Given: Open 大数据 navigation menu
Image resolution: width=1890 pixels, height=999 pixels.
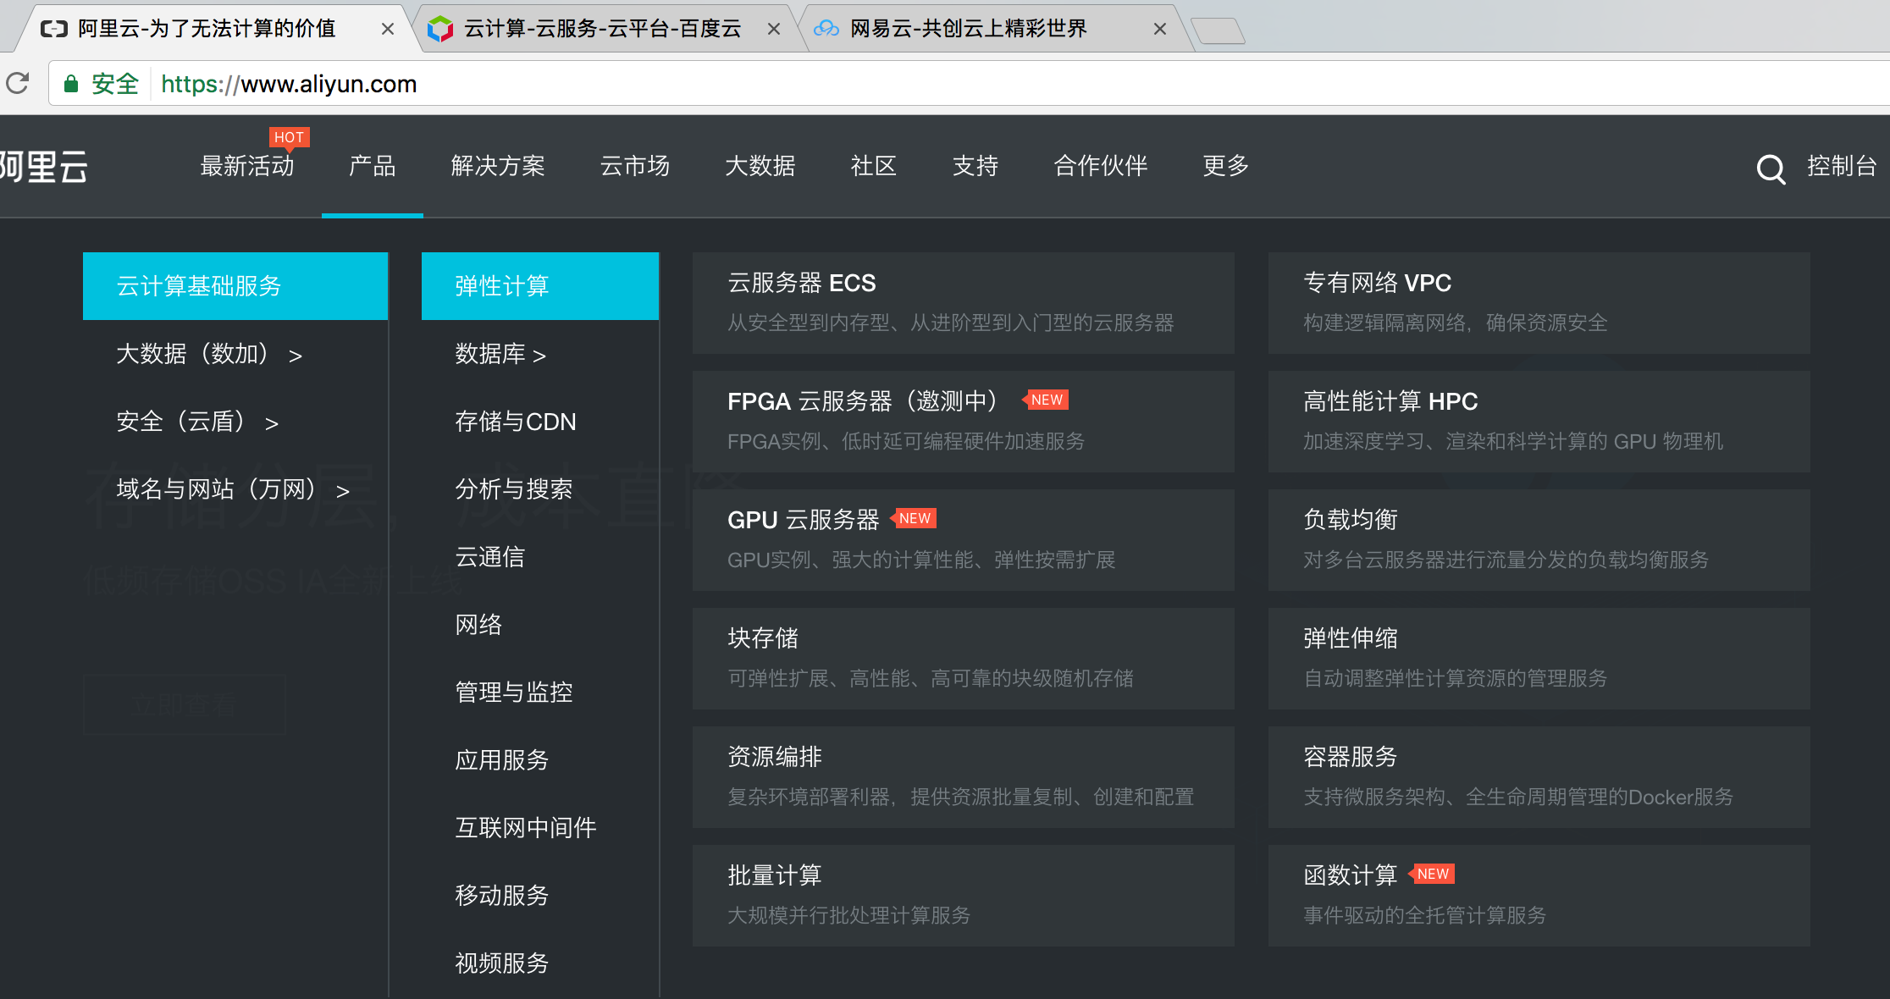Looking at the screenshot, I should (760, 166).
